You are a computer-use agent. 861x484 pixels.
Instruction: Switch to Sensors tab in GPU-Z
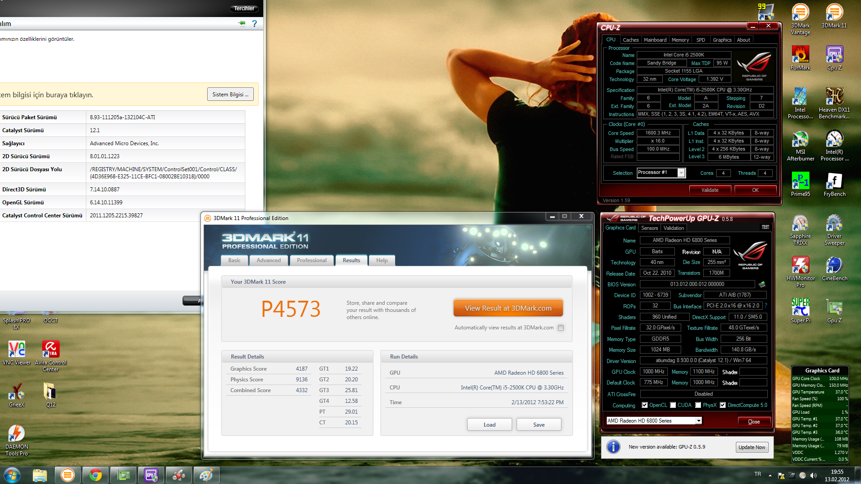649,228
